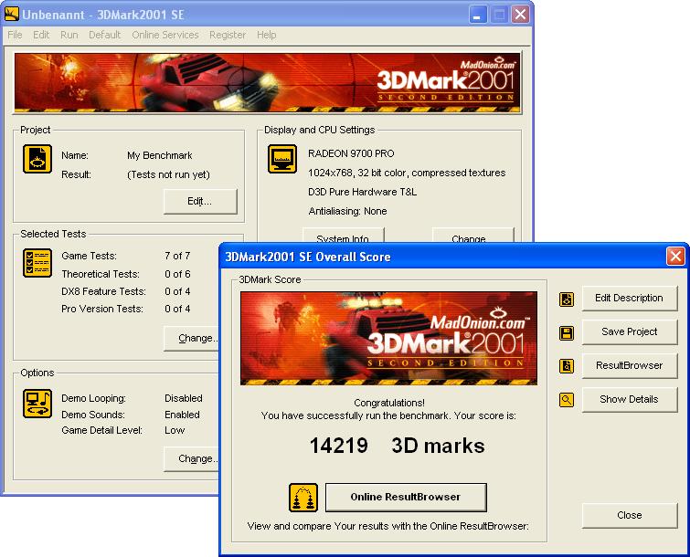Click the Save Project button
Viewport: 690px width, 557px height.
pos(630,331)
